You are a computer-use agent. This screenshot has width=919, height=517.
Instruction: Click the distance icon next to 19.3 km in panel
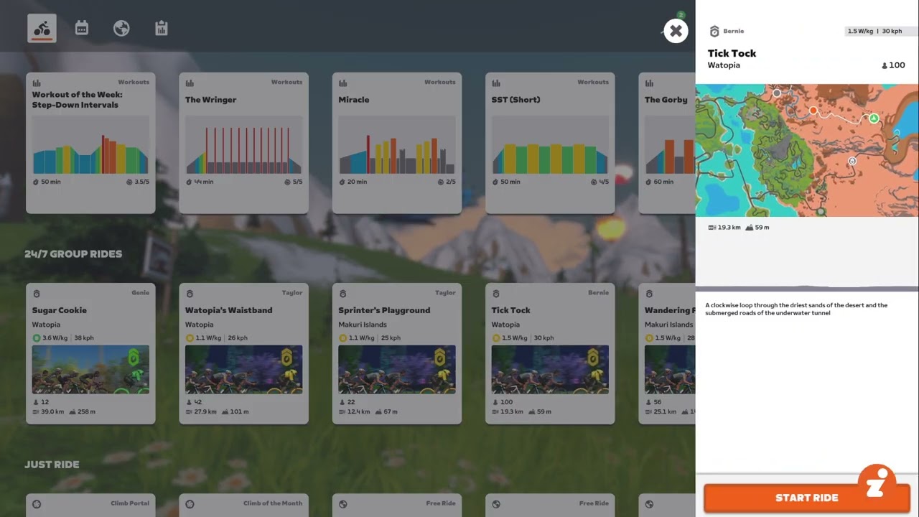[x=712, y=228]
